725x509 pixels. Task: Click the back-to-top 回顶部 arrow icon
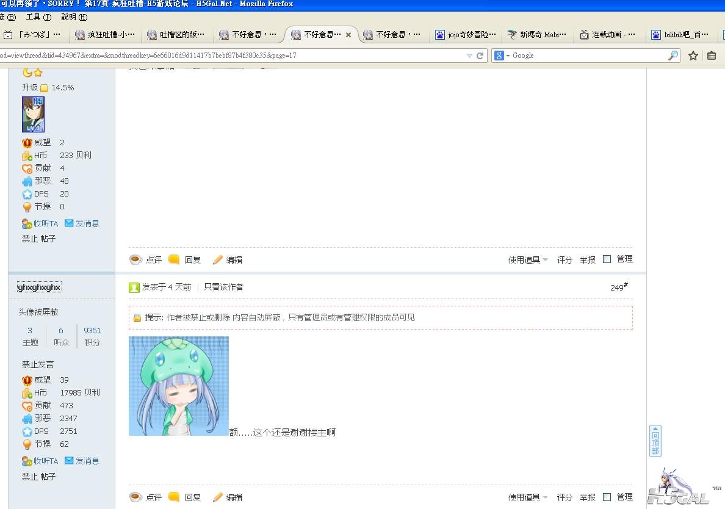coord(655,441)
